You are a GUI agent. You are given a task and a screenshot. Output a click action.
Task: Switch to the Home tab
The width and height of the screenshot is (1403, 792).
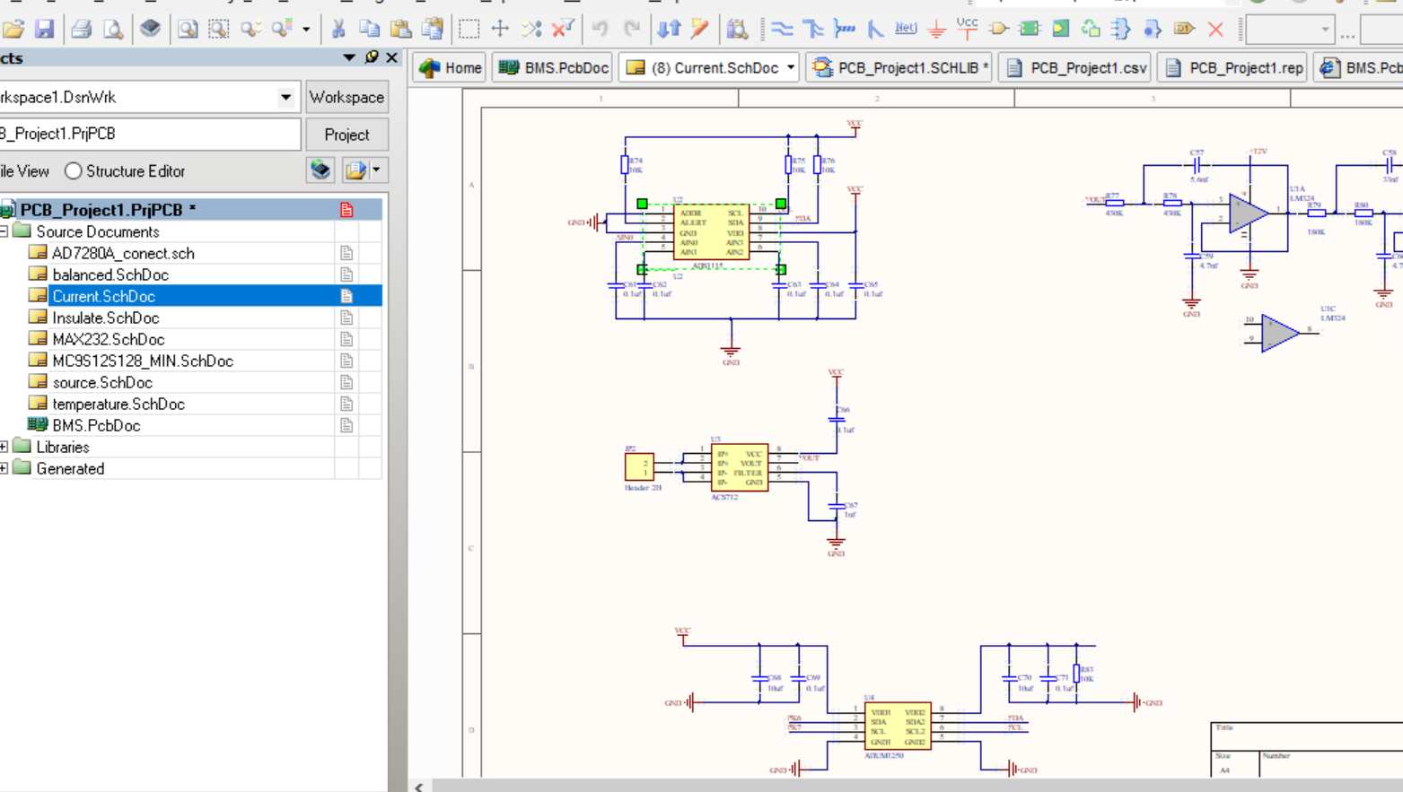(451, 67)
